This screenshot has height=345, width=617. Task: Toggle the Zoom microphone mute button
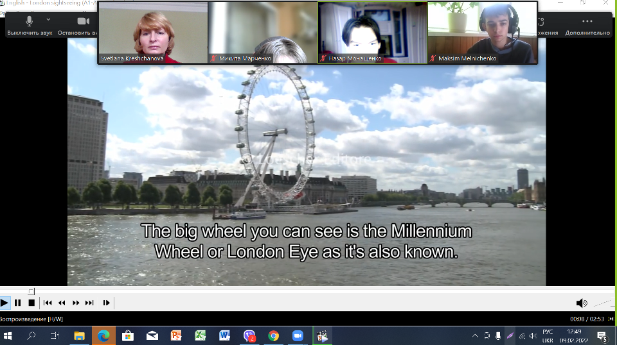(x=30, y=26)
